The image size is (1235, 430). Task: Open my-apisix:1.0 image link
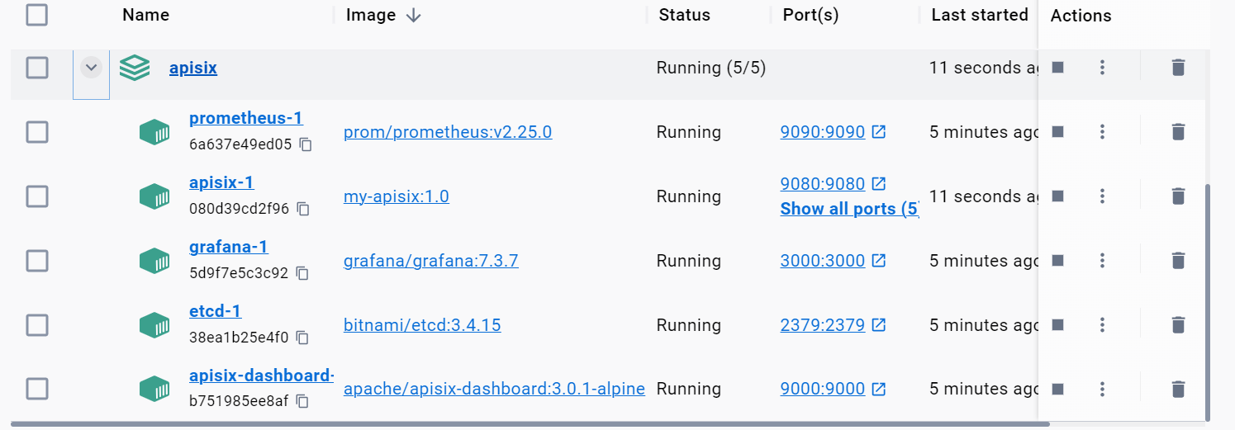(x=397, y=196)
